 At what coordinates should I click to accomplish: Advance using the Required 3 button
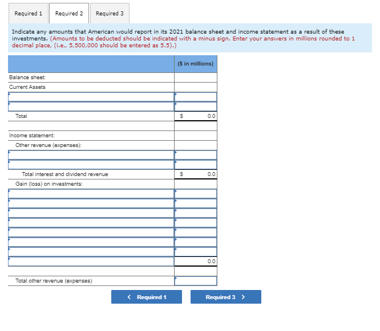click(226, 297)
